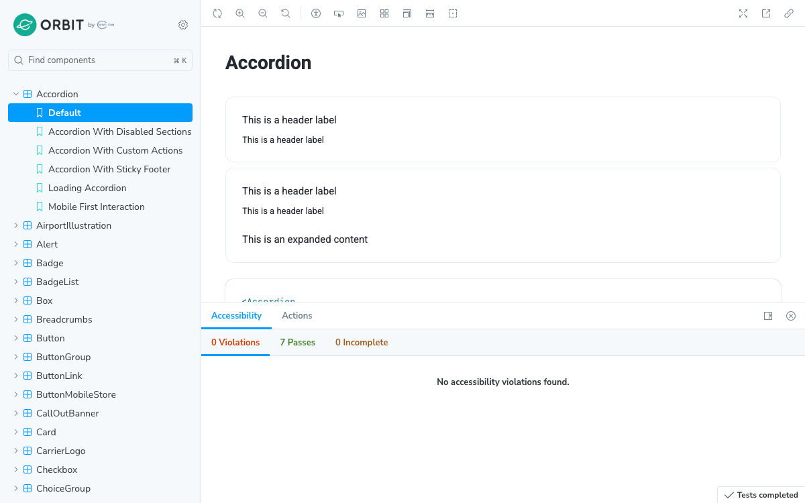
Task: Click the Accordion page heading
Action: coord(268,62)
